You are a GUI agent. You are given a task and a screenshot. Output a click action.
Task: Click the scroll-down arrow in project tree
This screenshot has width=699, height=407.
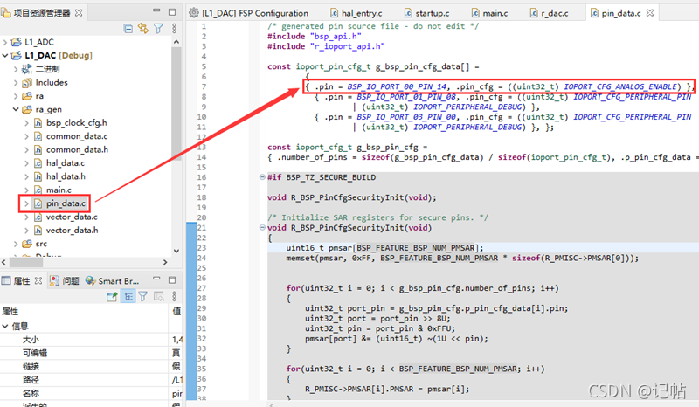coord(176,251)
